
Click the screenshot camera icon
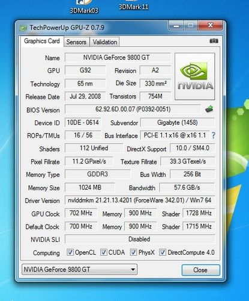214,41
